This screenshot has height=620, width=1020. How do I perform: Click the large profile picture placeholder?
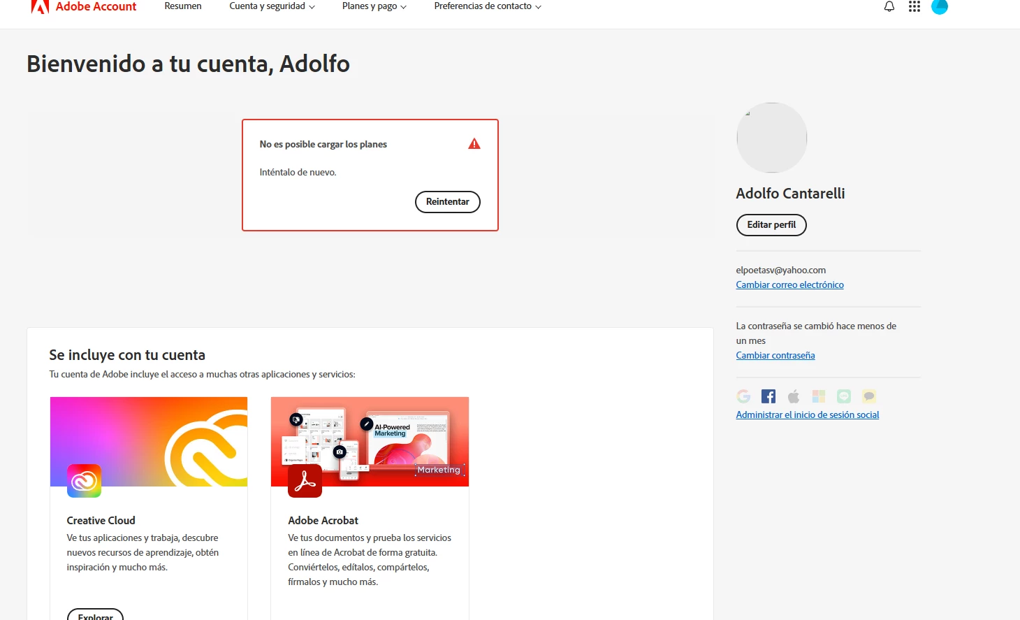[x=772, y=138]
